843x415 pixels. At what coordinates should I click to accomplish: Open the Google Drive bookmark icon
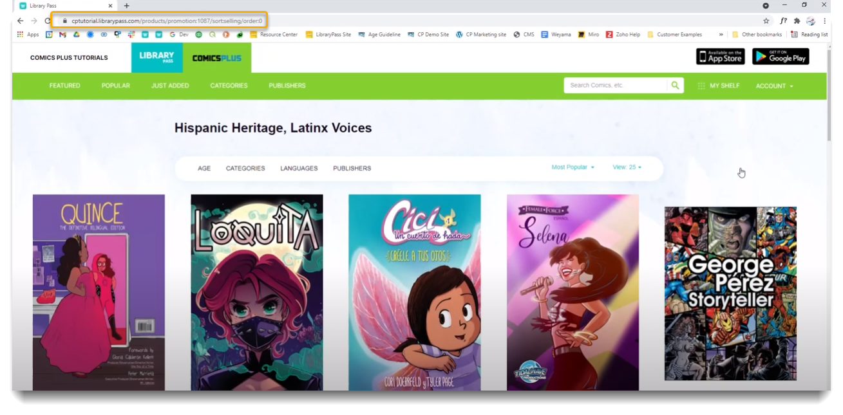[77, 35]
